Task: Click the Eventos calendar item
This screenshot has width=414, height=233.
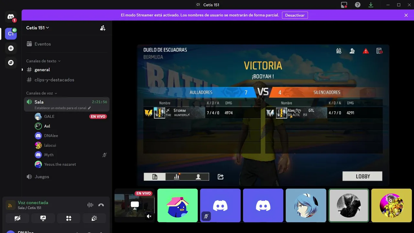Action: pyautogui.click(x=67, y=44)
